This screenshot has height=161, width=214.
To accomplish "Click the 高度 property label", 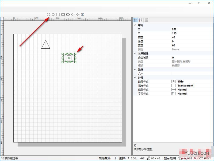I will pos(141,37).
